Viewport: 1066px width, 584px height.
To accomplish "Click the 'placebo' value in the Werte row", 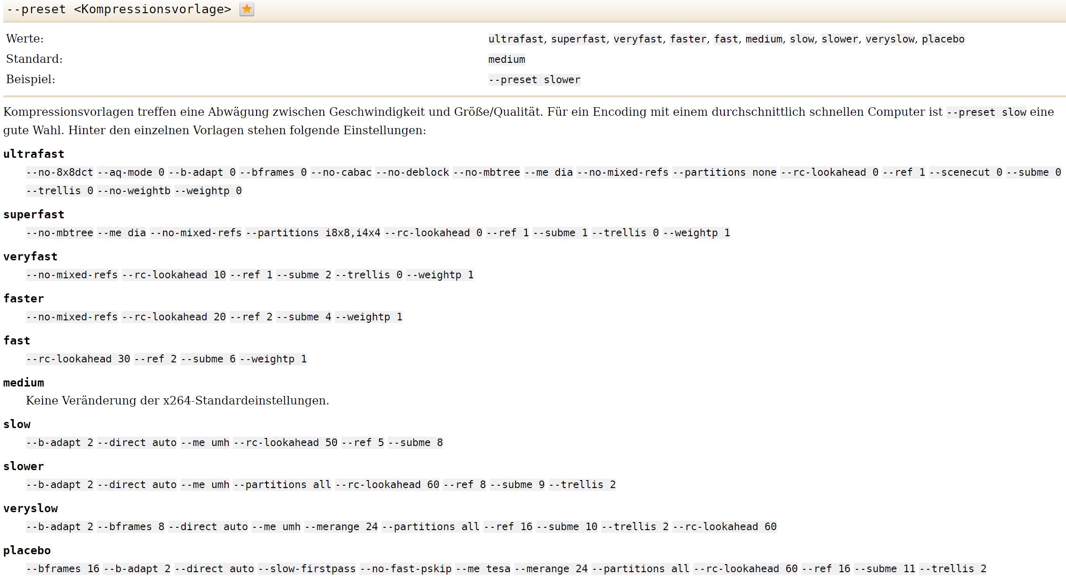I will coord(943,39).
